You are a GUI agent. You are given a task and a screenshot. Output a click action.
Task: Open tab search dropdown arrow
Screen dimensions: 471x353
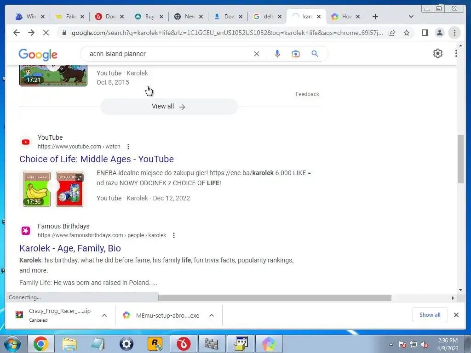point(411,17)
